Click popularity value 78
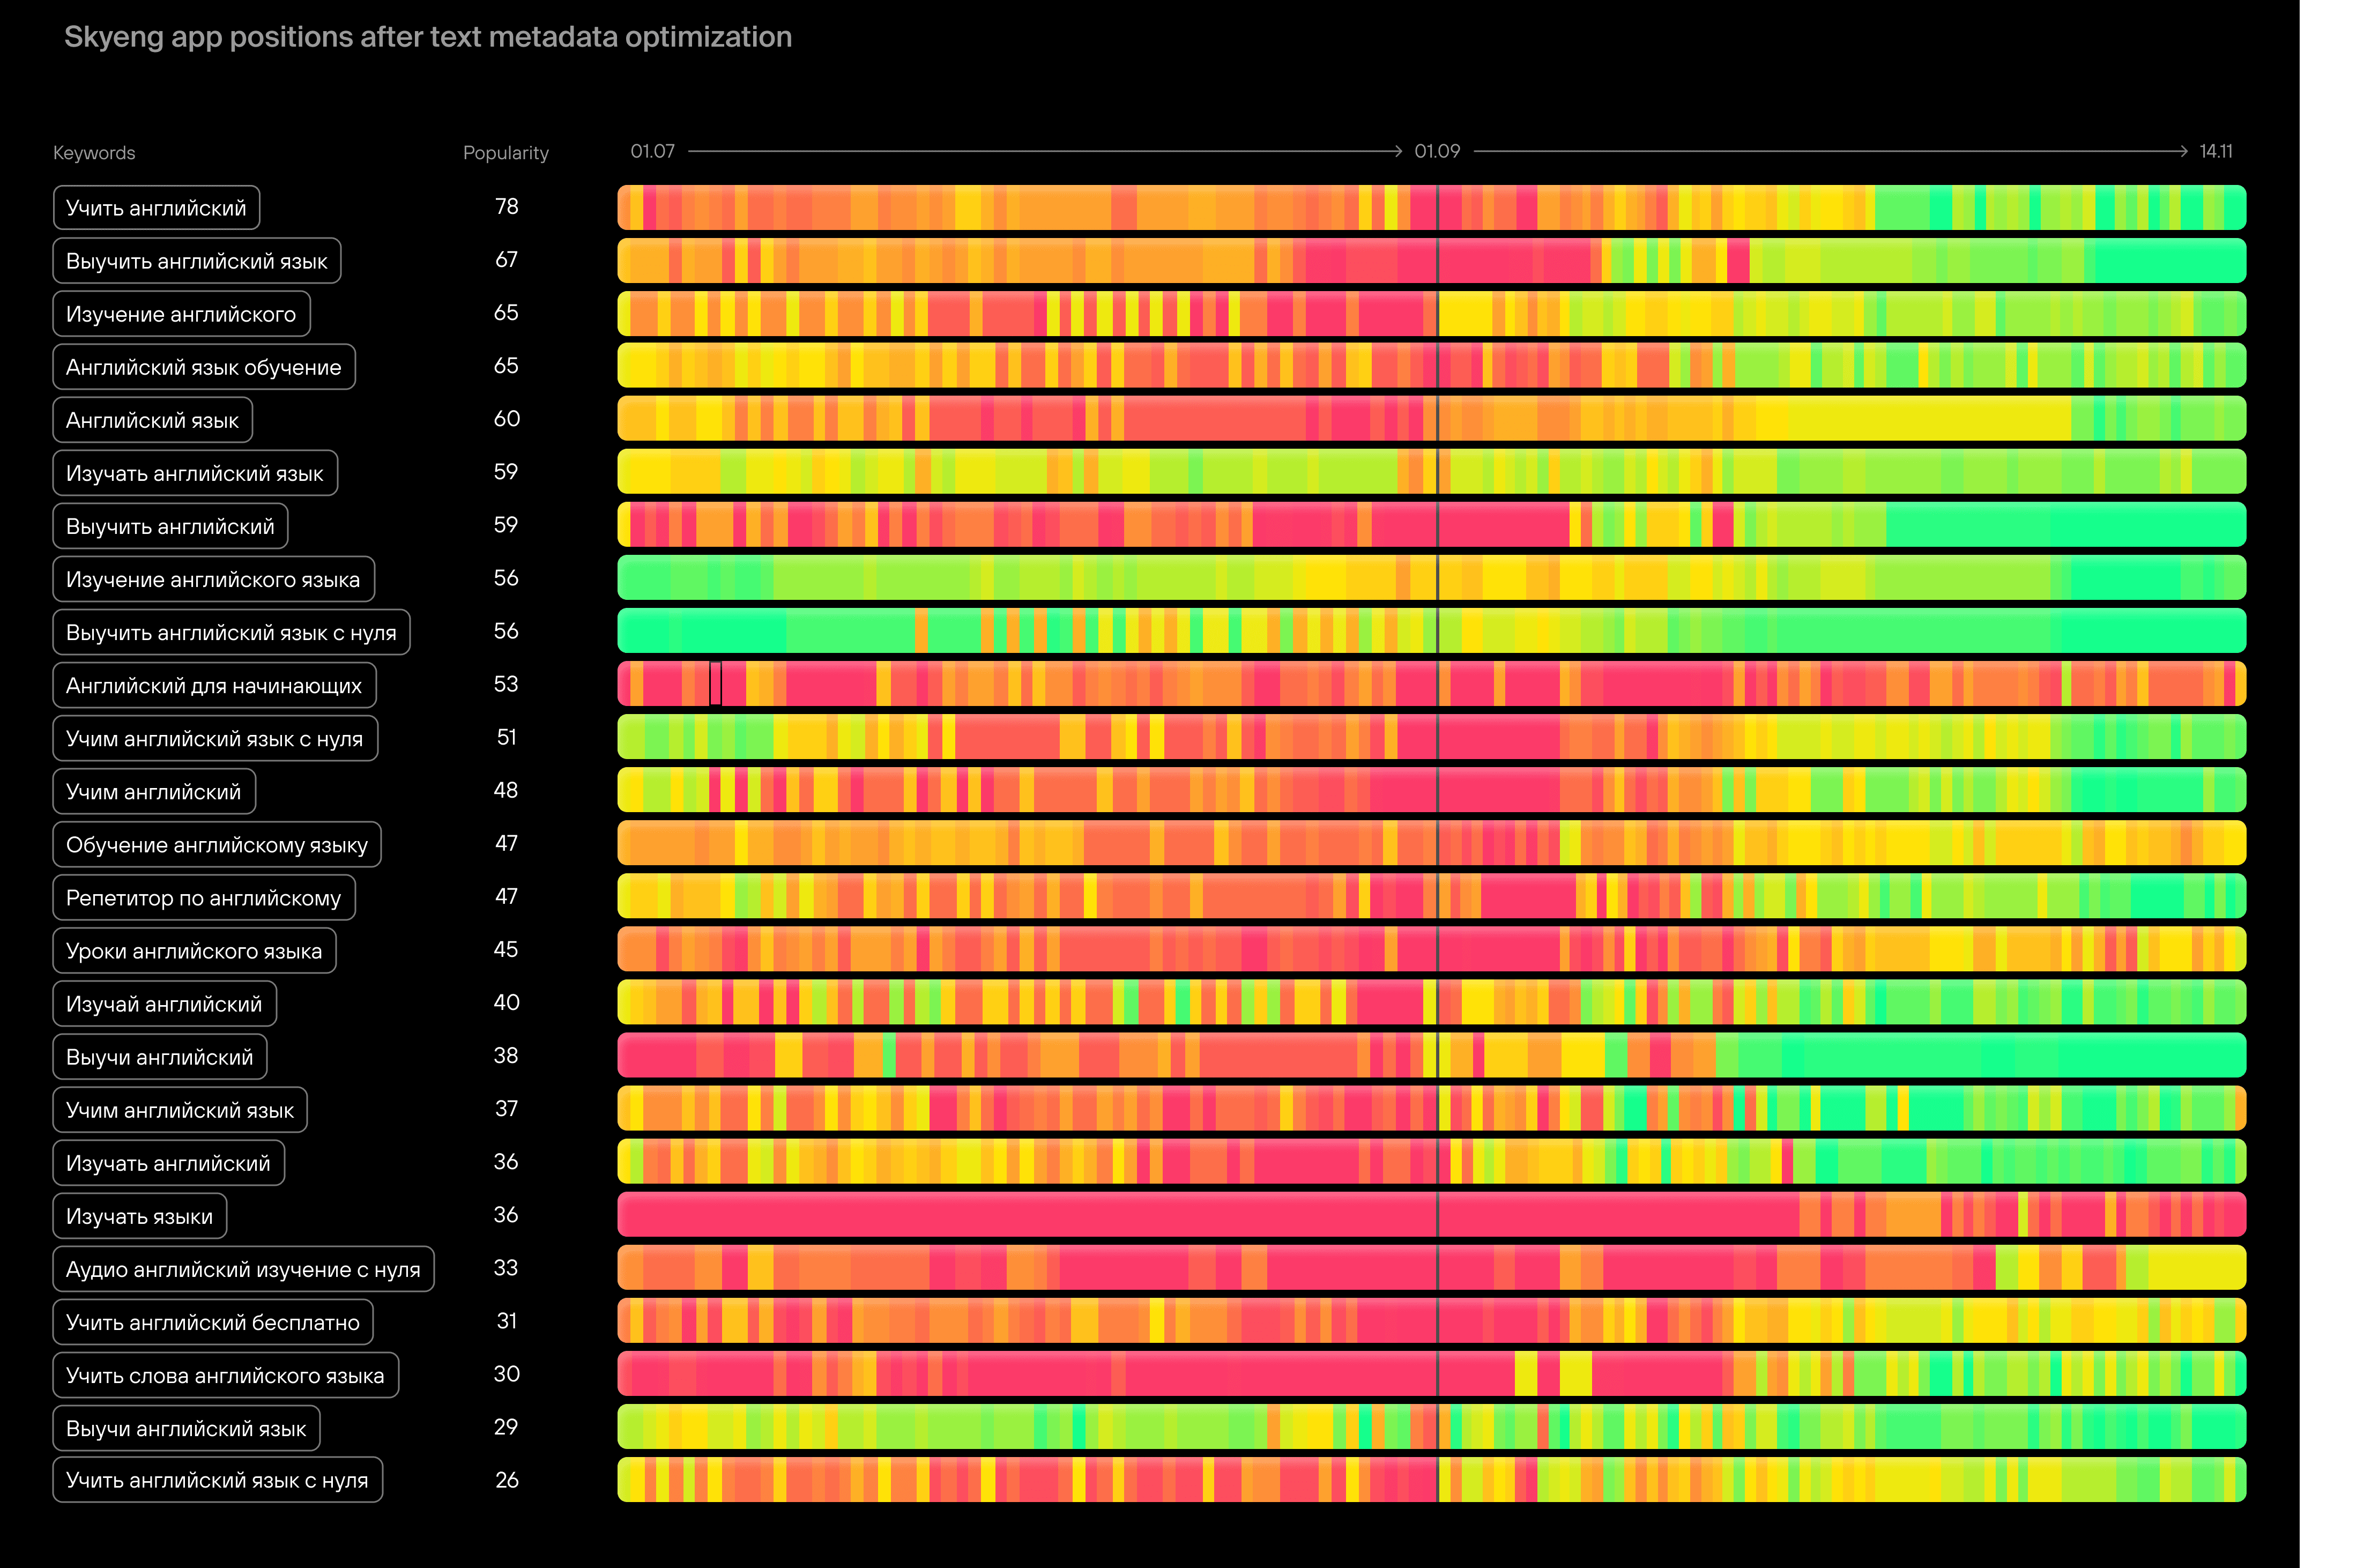The image size is (2364, 1568). [506, 207]
